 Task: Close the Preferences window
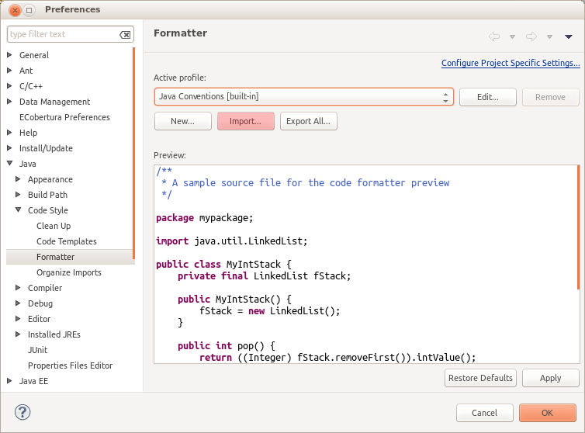pos(15,10)
